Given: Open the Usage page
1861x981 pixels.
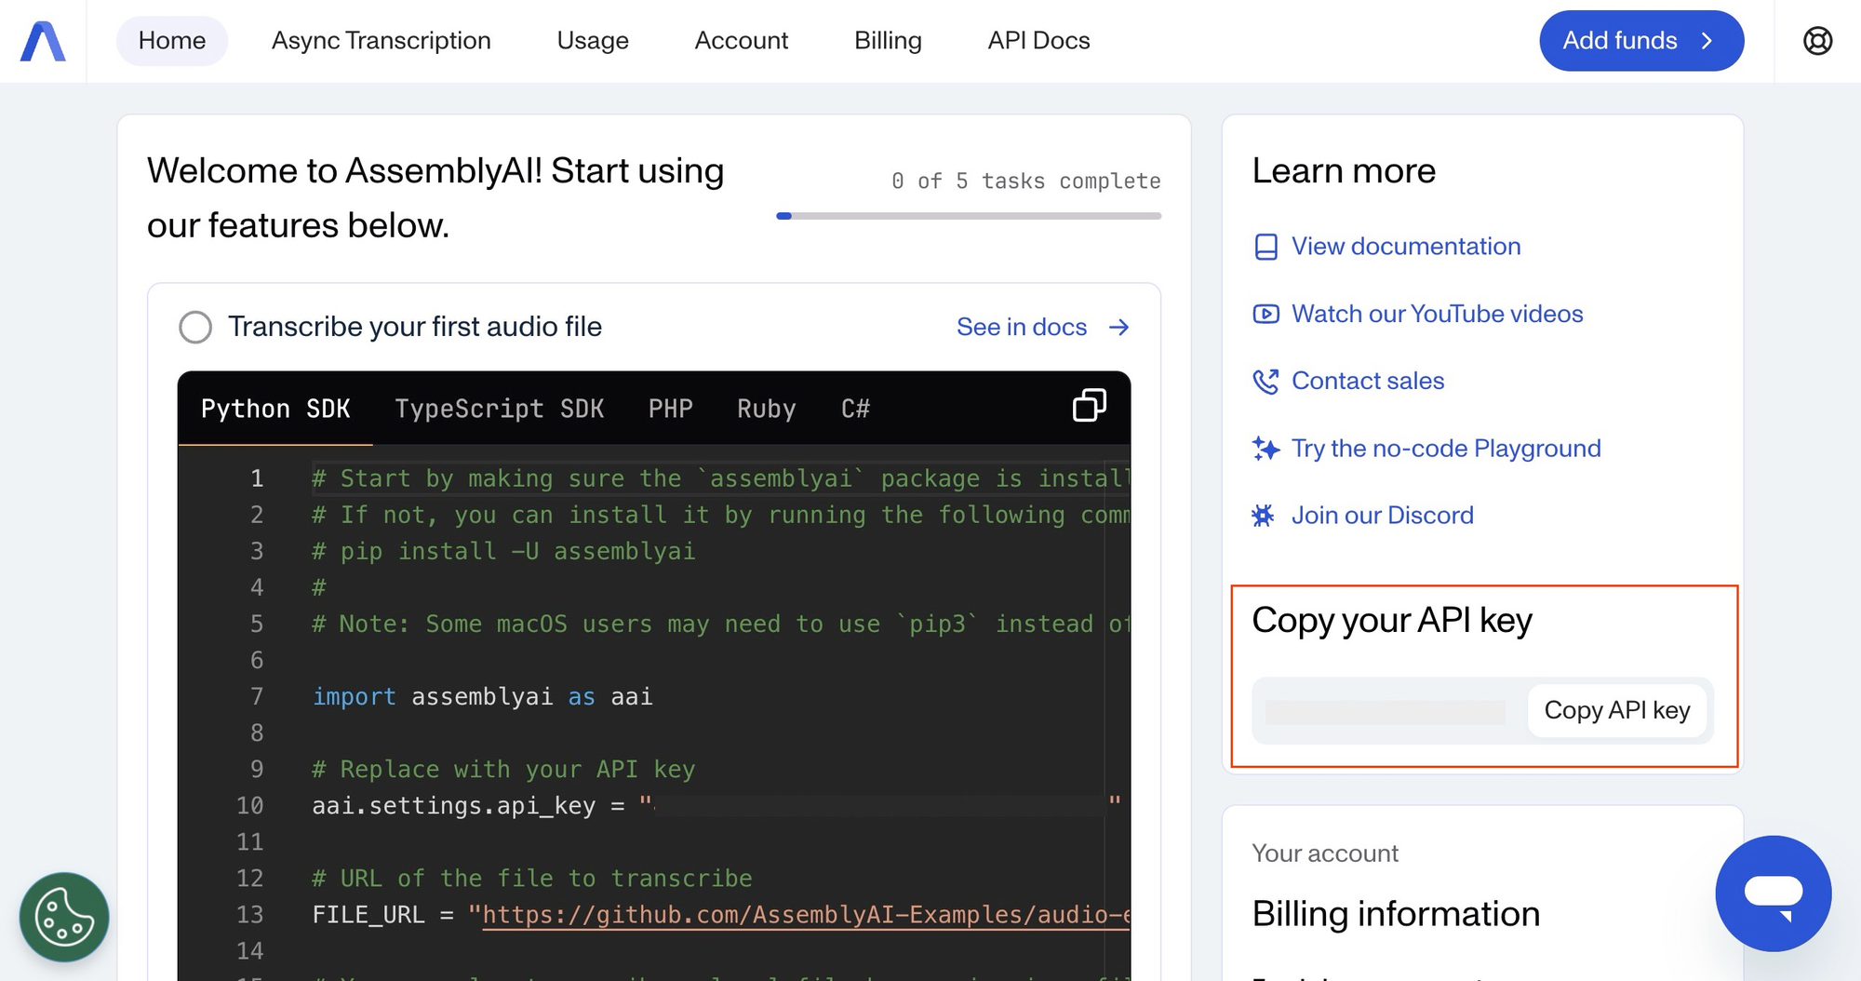Looking at the screenshot, I should coord(593,41).
